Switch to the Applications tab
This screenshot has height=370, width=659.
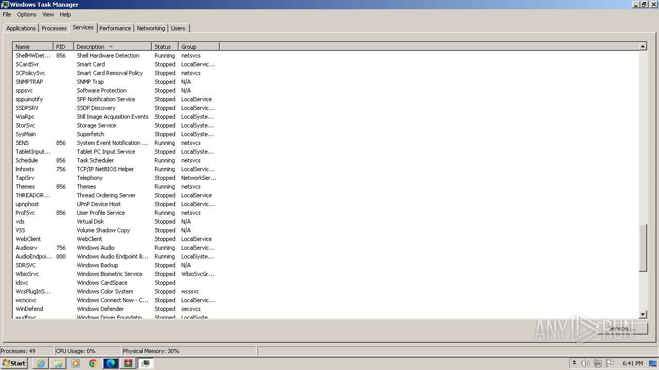pos(21,28)
